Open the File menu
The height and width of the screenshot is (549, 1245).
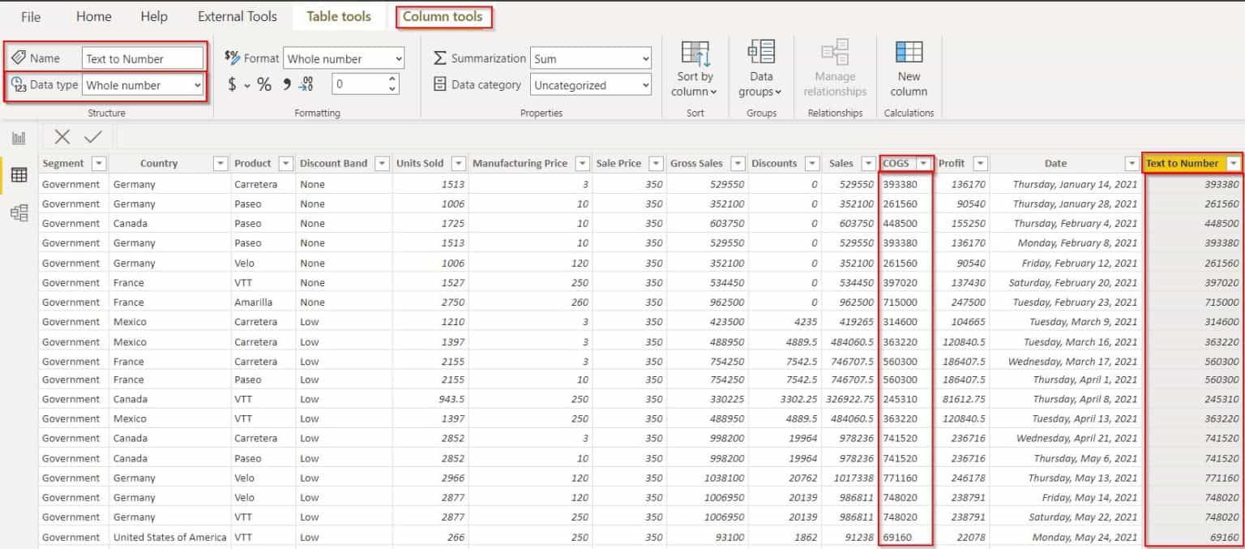(31, 16)
